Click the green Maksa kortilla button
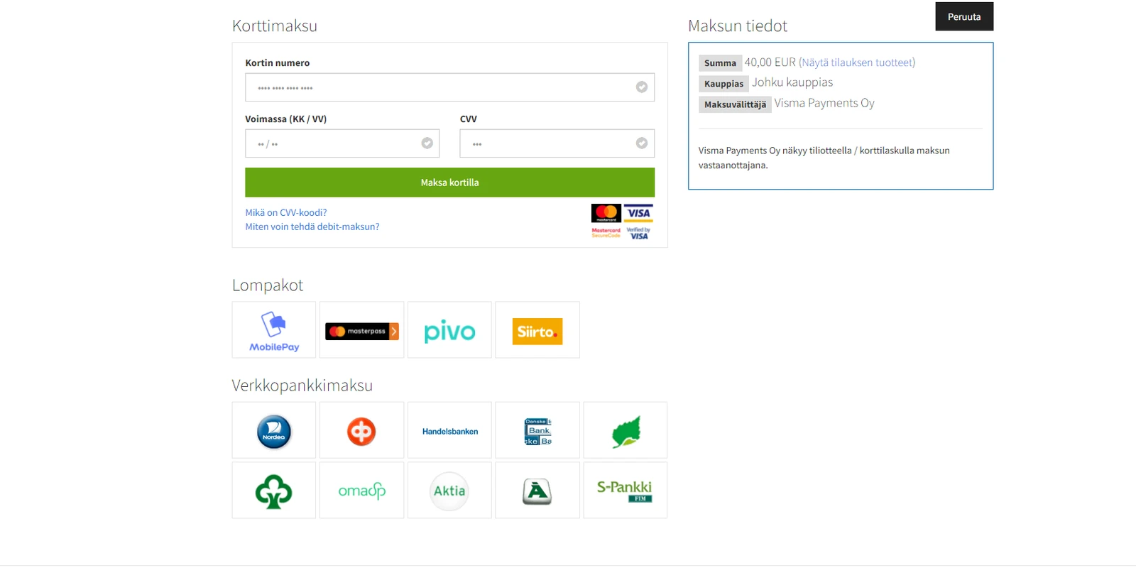The width and height of the screenshot is (1136, 568). [450, 182]
